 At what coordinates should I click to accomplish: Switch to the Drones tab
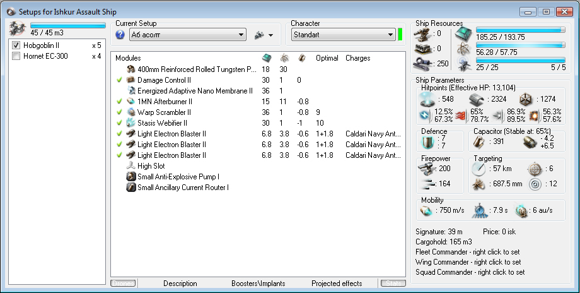pos(123,284)
